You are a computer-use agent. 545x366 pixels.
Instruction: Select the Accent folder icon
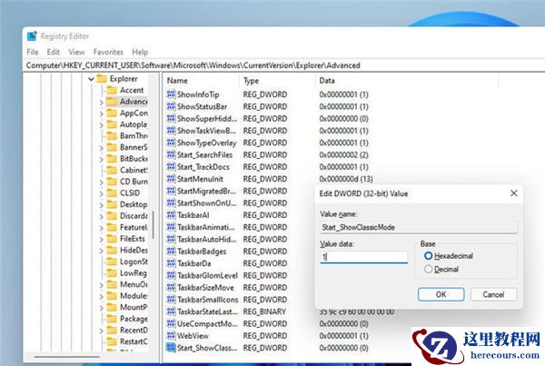pos(112,91)
